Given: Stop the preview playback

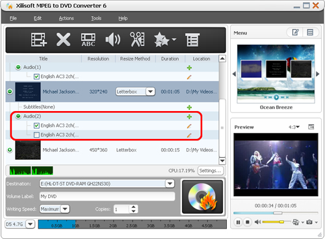Looking at the screenshot, I should [x=248, y=222].
